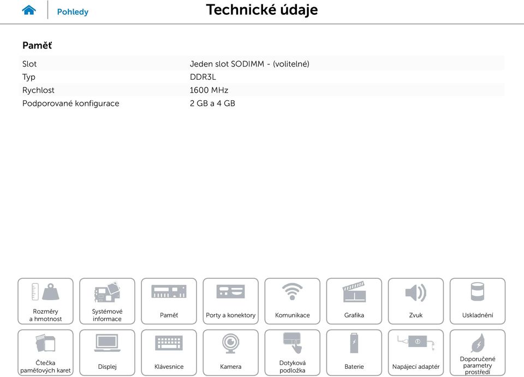The width and height of the screenshot is (524, 377).
Task: Open the Klávesnice keyboard tile
Action: (169, 352)
